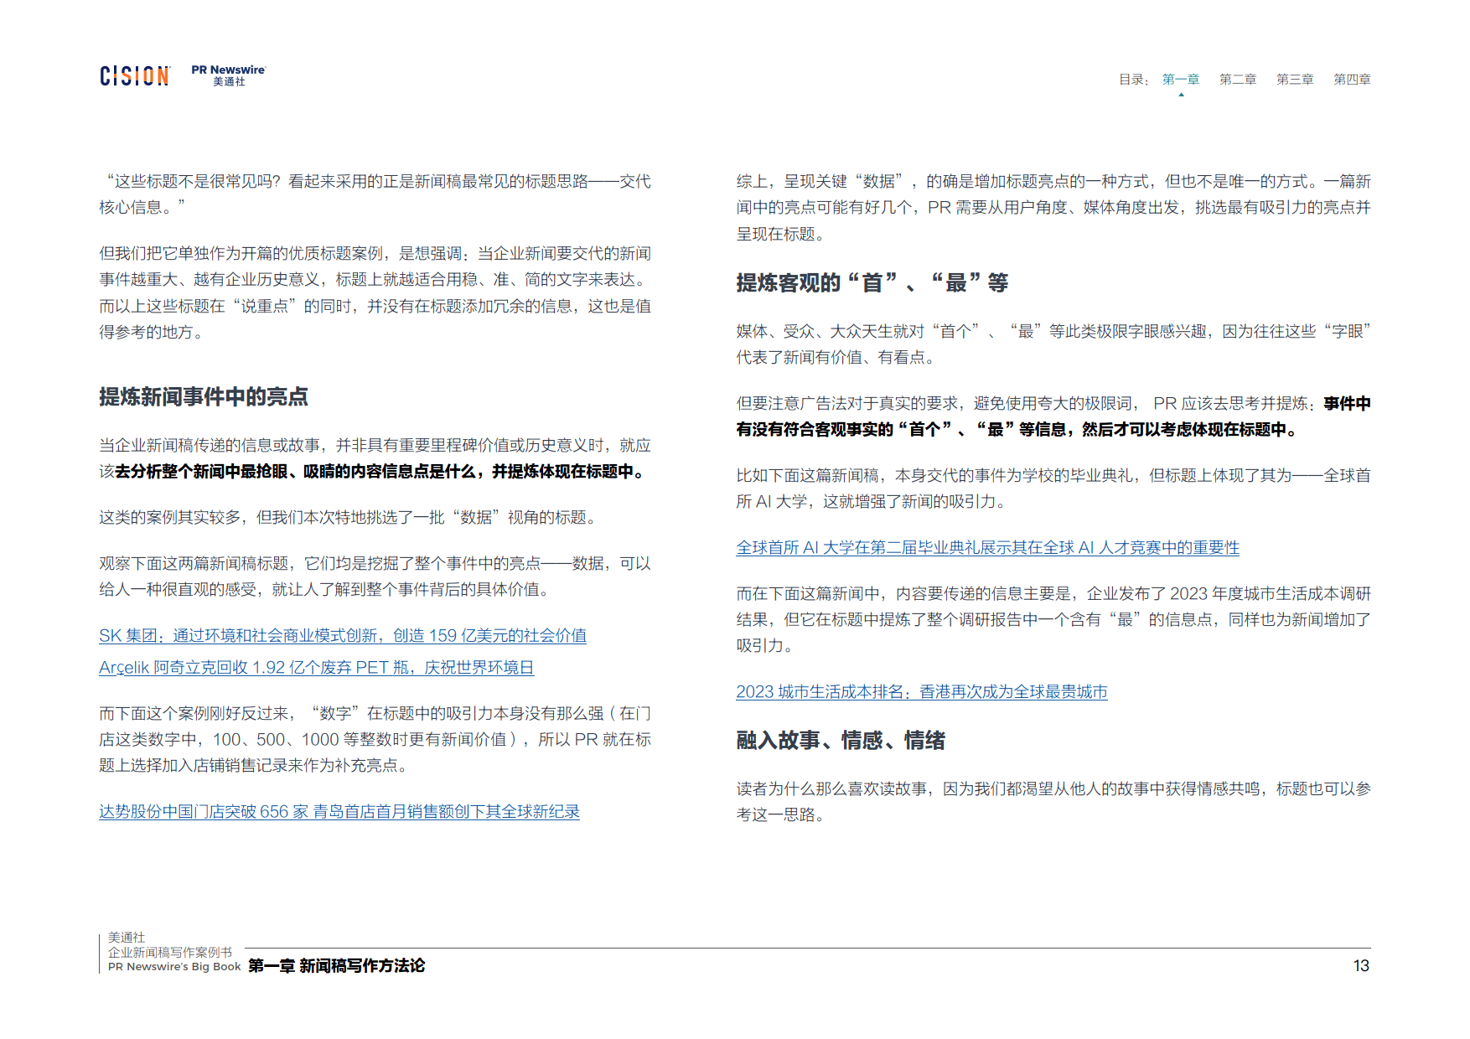1470x1039 pixels.
Task: Click the 目录 label in the header
Action: point(1133,80)
